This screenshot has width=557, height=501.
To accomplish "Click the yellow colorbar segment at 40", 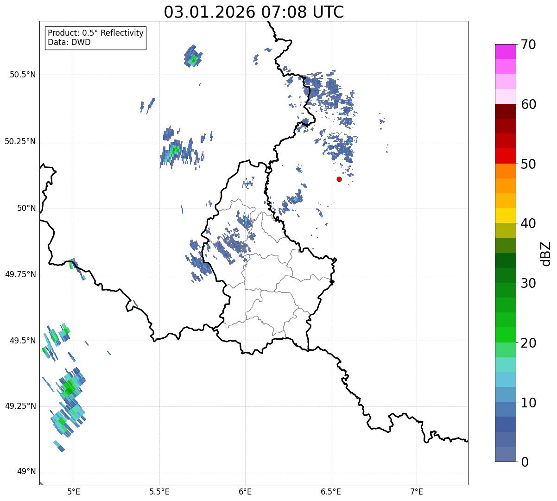I will [506, 216].
